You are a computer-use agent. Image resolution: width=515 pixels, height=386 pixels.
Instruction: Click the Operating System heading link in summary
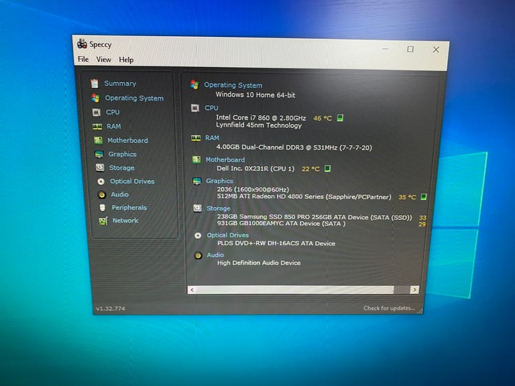click(233, 85)
